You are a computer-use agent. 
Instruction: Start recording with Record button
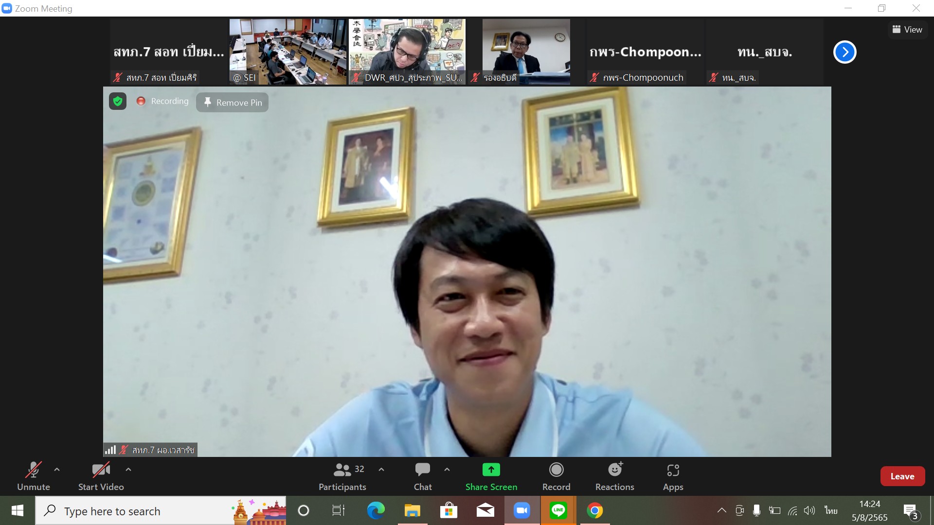coord(556,476)
